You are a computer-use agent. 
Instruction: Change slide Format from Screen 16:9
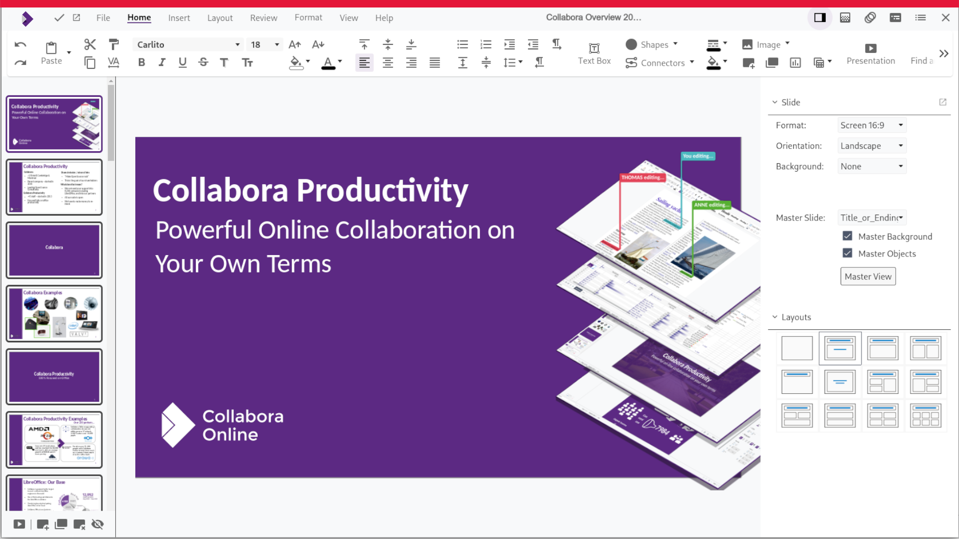[872, 125]
